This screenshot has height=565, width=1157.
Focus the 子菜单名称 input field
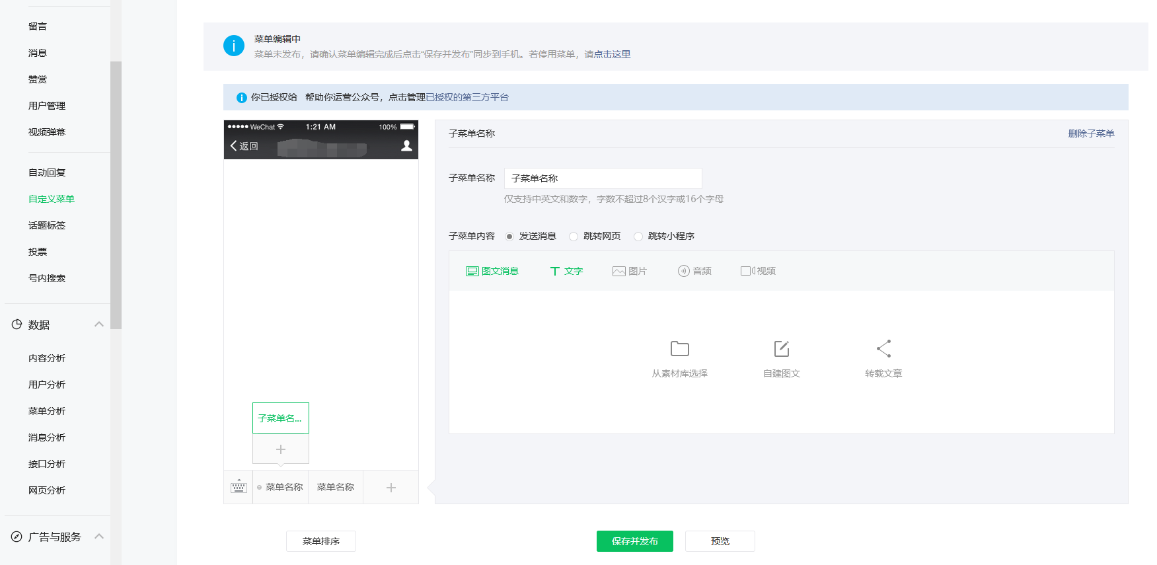click(x=603, y=178)
